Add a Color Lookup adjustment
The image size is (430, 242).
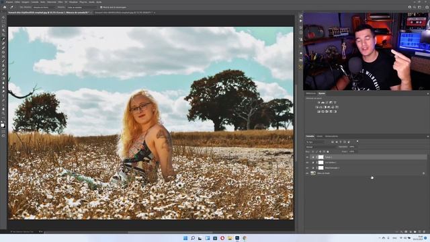[x=337, y=107]
